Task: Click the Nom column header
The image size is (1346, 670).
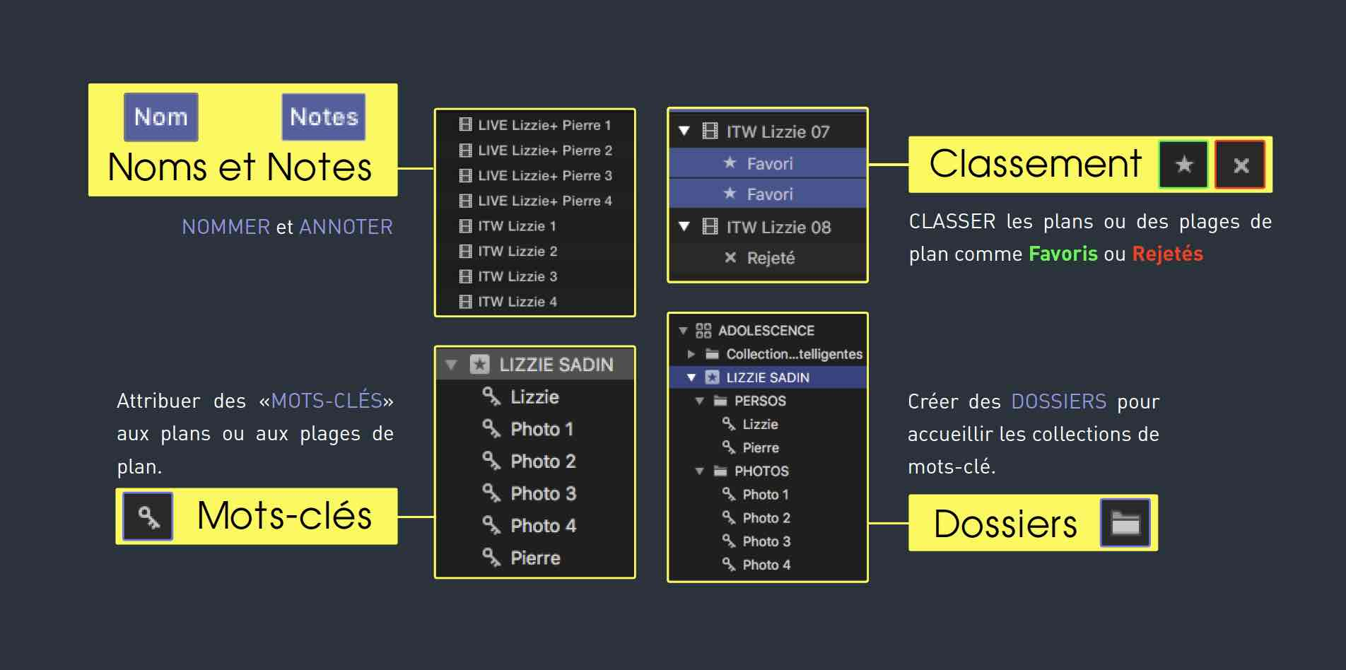Action: pos(161,117)
